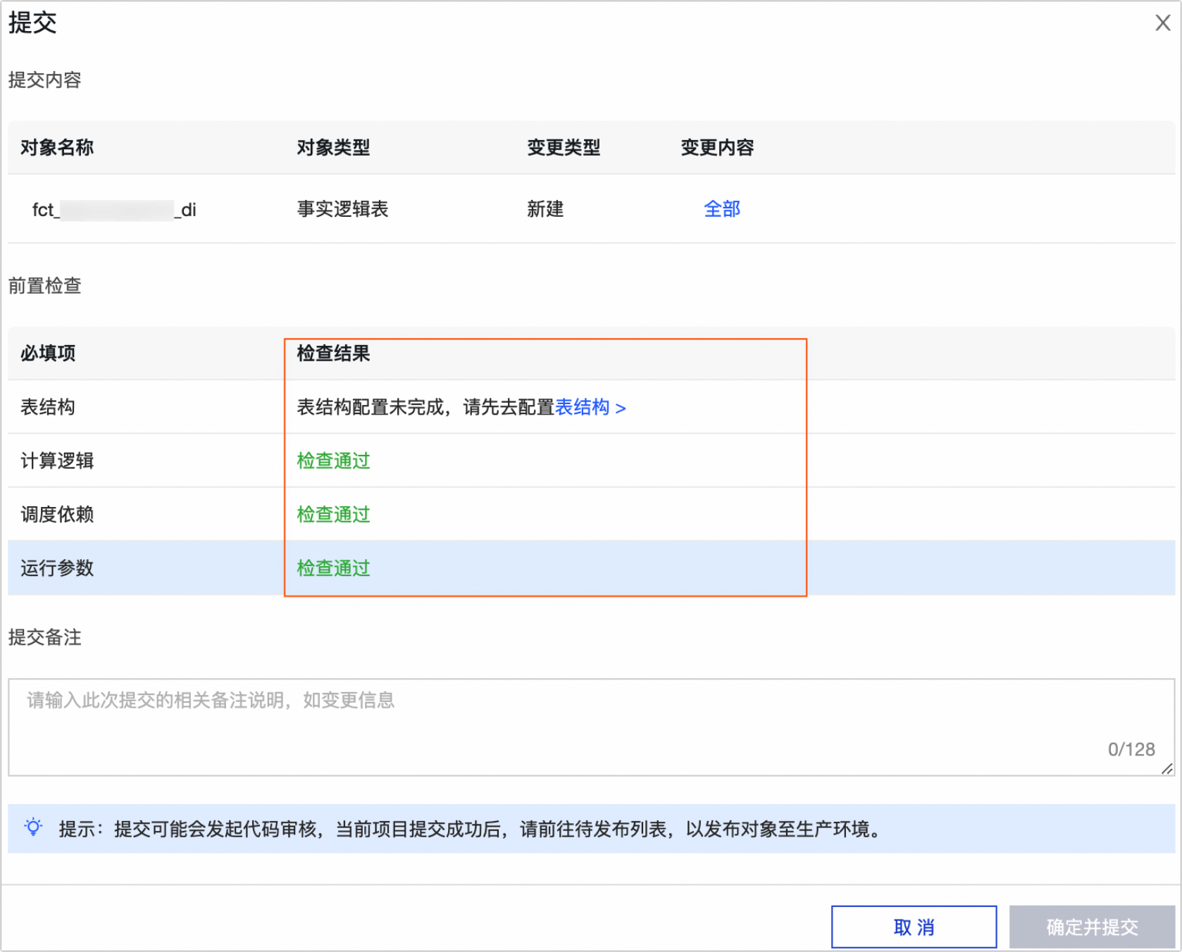Click the 变更类型 column header
Image resolution: width=1182 pixels, height=952 pixels.
pyautogui.click(x=564, y=147)
